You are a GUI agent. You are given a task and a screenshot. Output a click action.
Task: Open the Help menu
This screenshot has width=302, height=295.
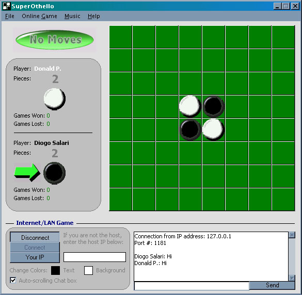pyautogui.click(x=94, y=16)
